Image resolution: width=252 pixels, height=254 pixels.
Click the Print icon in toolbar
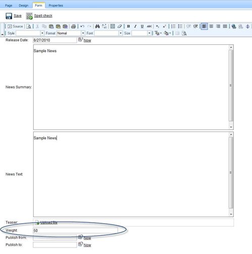point(74,26)
